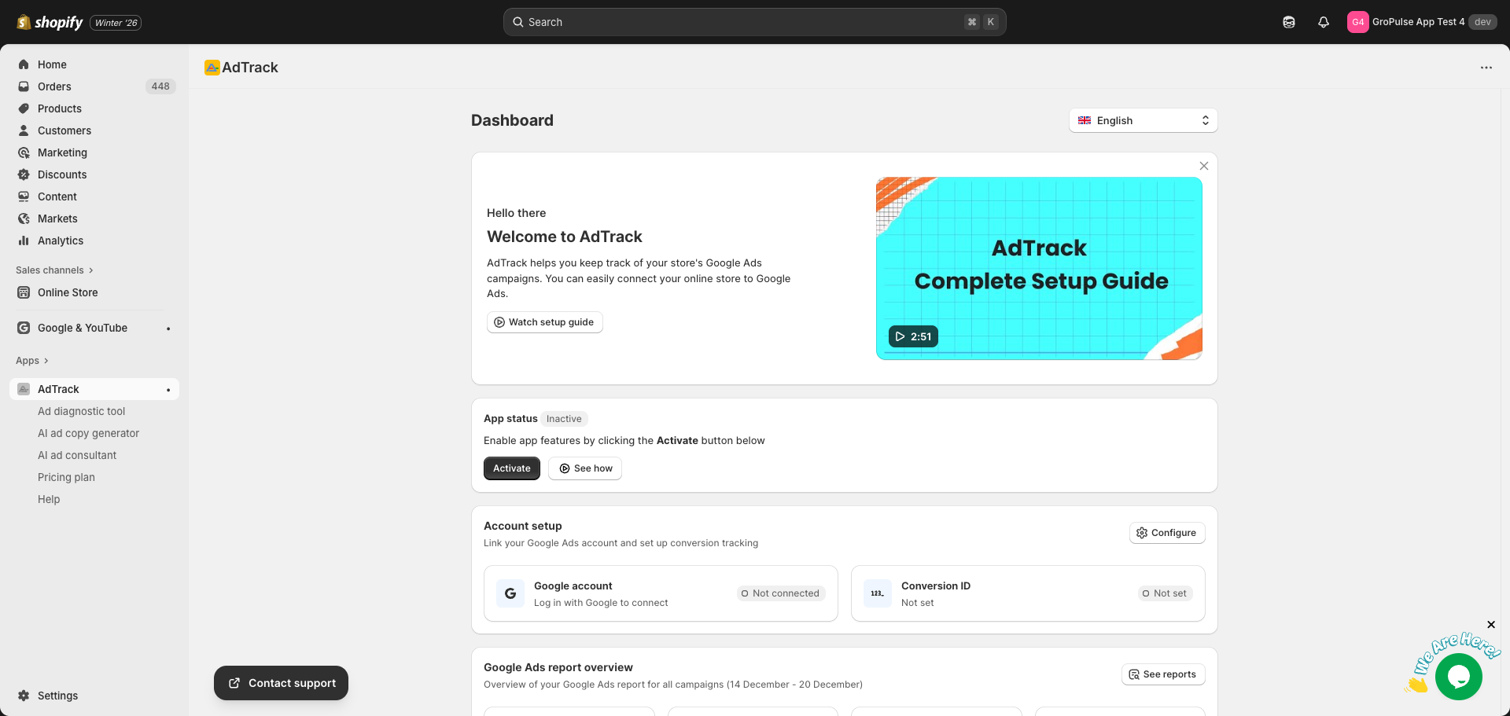Open Configure for account setup

(x=1167, y=532)
